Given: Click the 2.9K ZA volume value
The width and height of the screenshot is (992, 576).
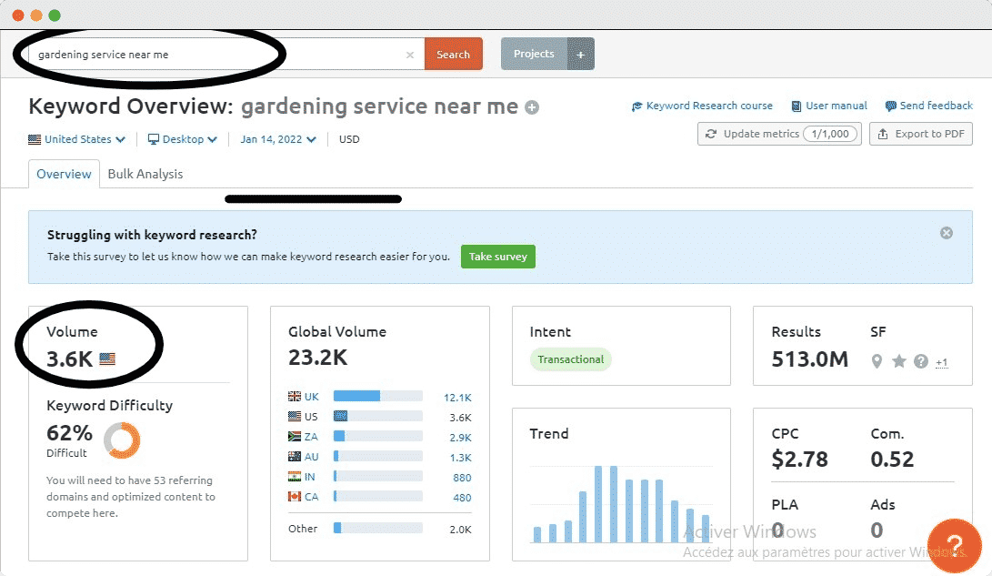Looking at the screenshot, I should tap(461, 438).
